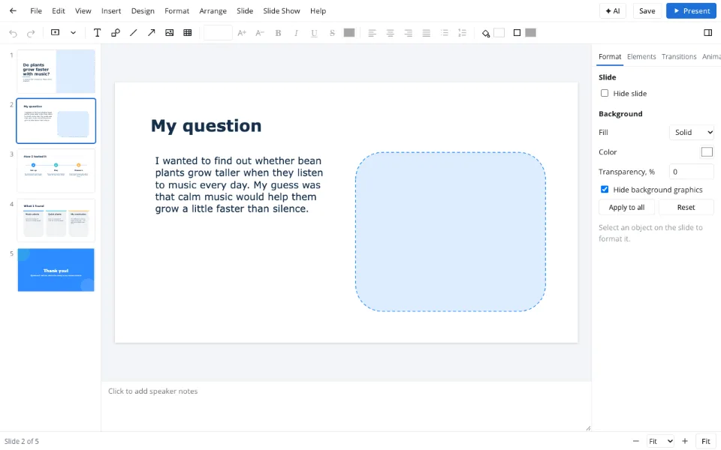Select the Shapes tool
Image resolution: width=721 pixels, height=450 pixels.
click(x=116, y=32)
